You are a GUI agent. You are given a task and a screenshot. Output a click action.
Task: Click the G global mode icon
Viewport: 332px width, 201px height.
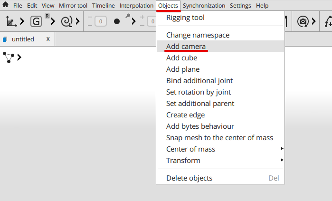tap(36, 21)
